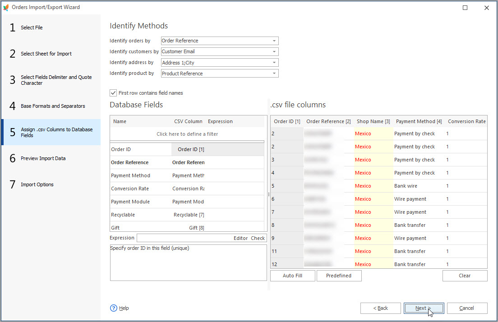Screen dimensions: 498x322
Task: Click the Shop Name [3] csv column header
Action: coord(373,121)
